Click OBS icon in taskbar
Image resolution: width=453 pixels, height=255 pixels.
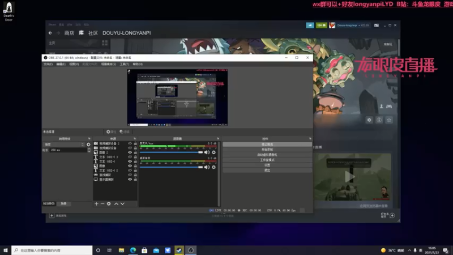[x=191, y=250]
